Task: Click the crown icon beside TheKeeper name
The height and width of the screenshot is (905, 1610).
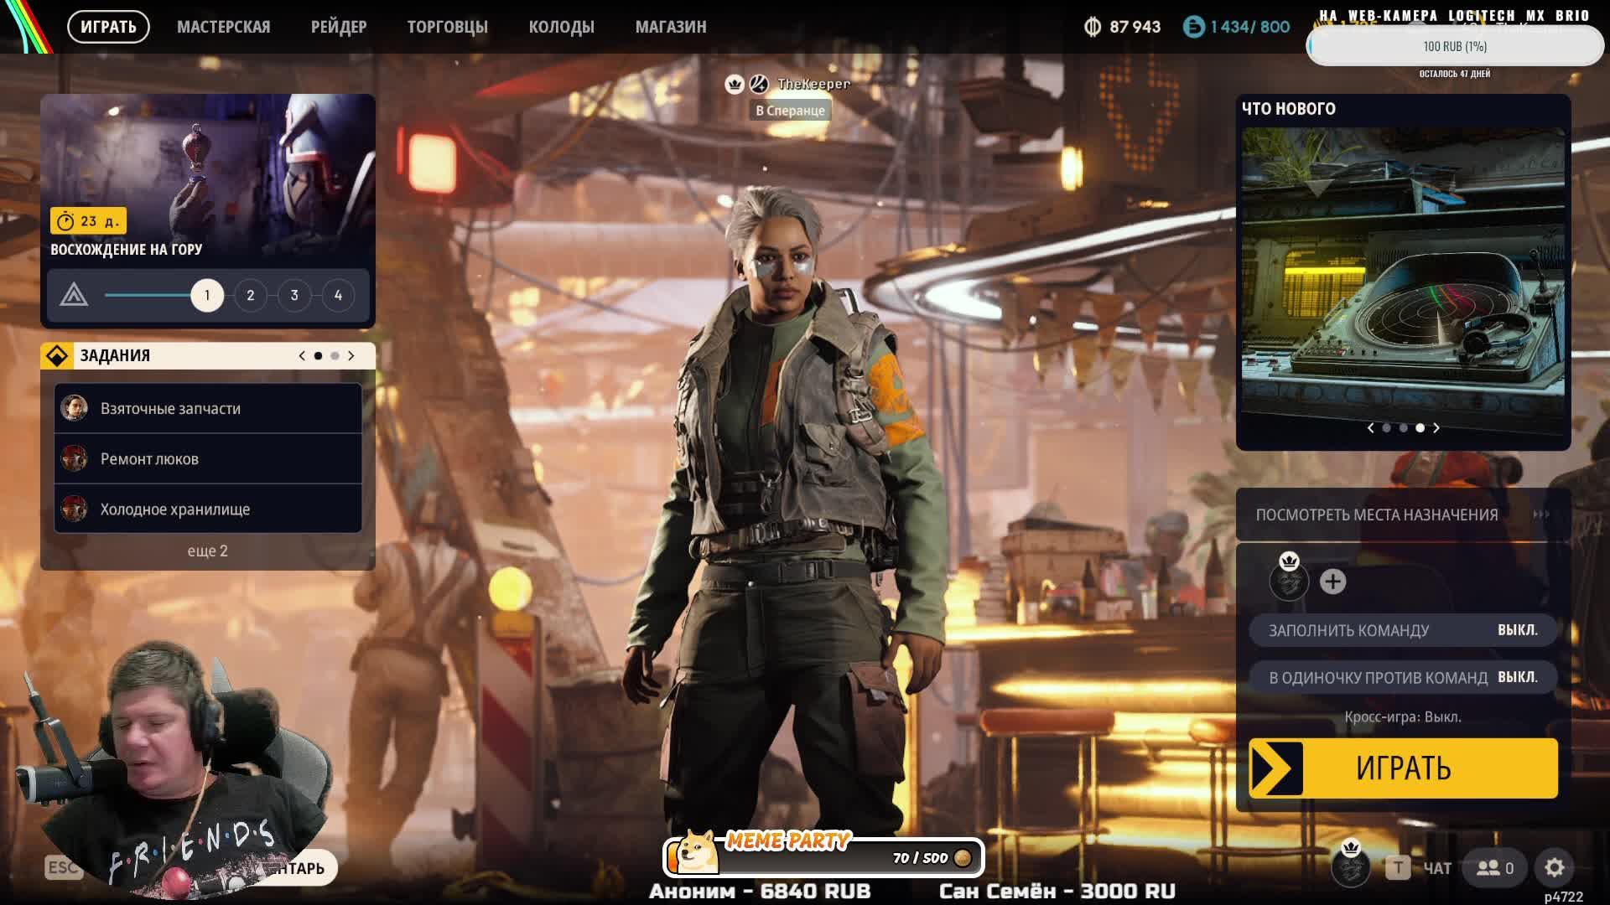Action: click(735, 84)
